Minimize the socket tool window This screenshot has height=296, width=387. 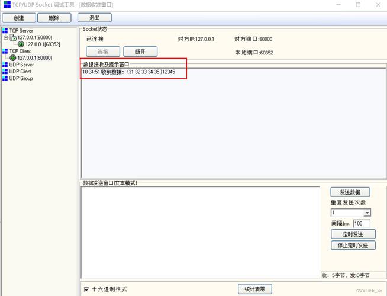(338, 5)
